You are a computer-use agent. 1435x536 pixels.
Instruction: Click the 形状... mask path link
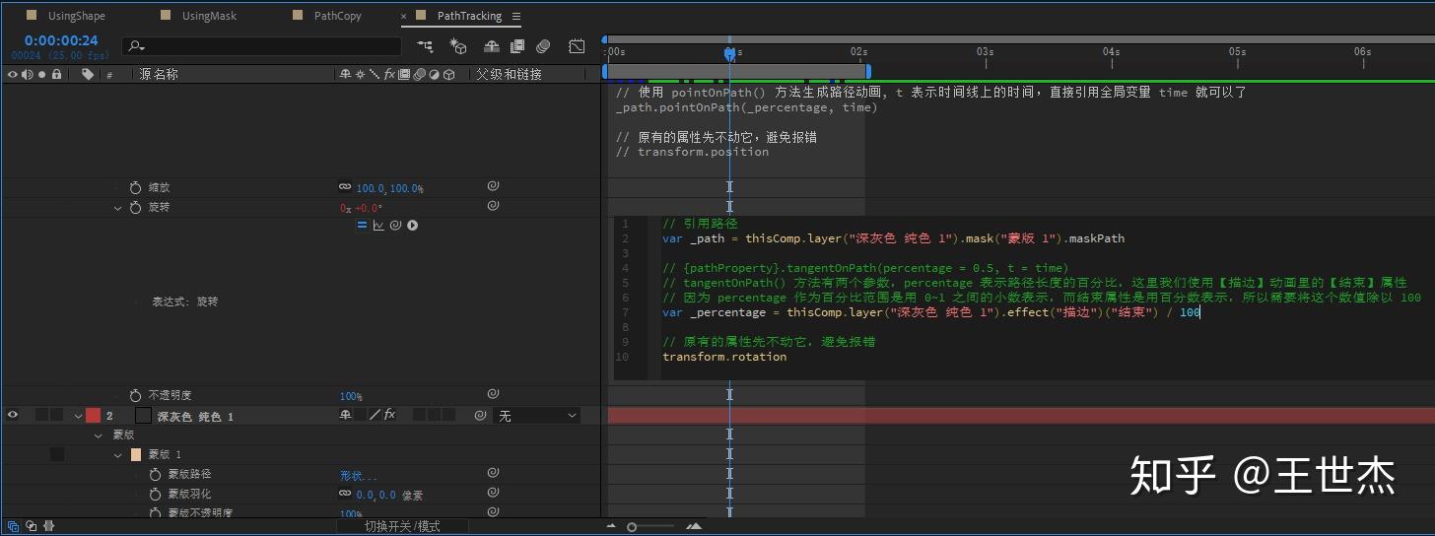358,475
